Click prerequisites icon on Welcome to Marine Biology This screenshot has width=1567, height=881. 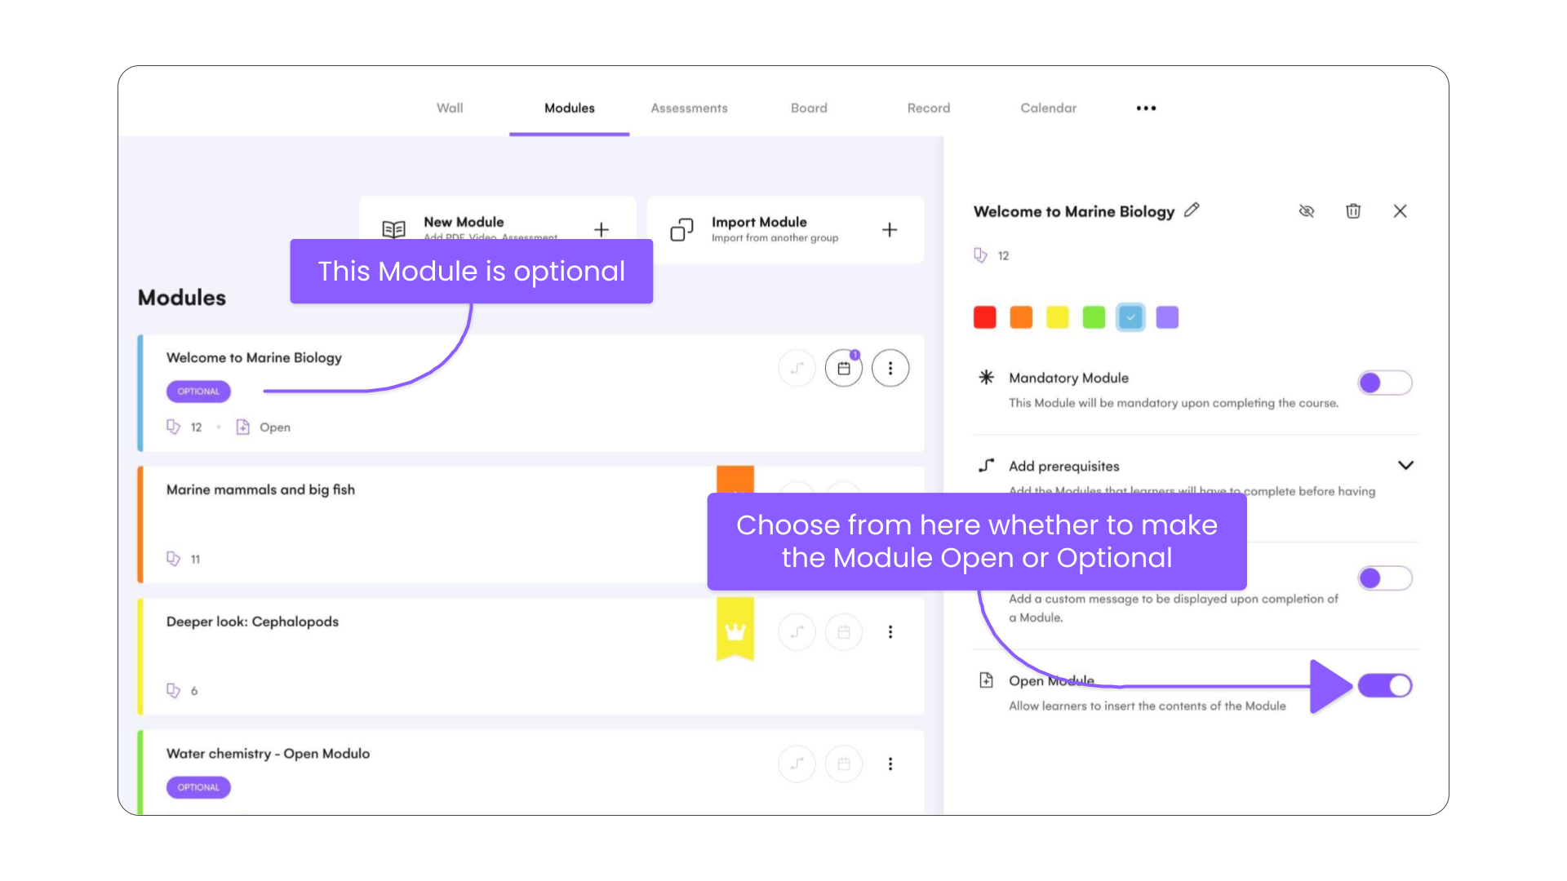[x=797, y=369]
